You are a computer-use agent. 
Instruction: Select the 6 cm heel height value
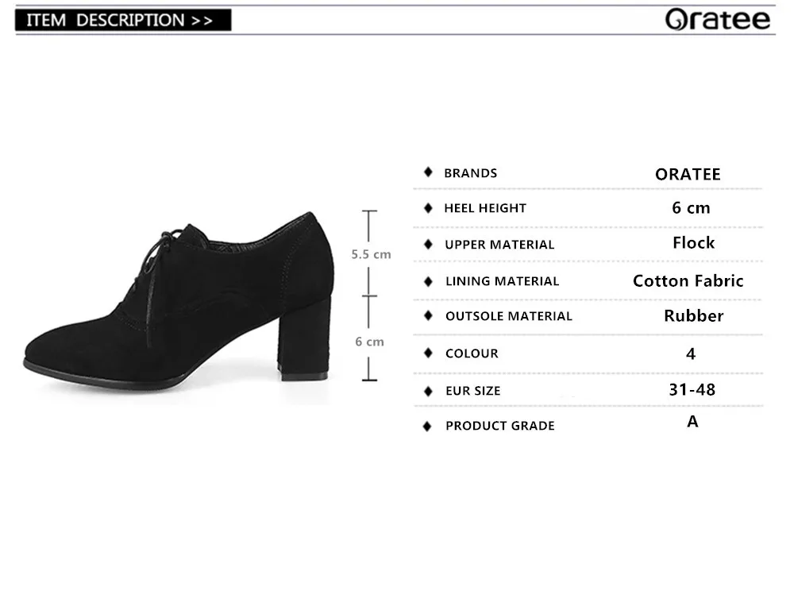(692, 207)
